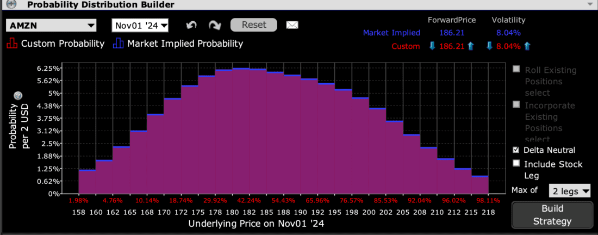Screen dimensions: 598x235
Task: Click the panel add icon beside the title
Action: click(x=12, y=4)
